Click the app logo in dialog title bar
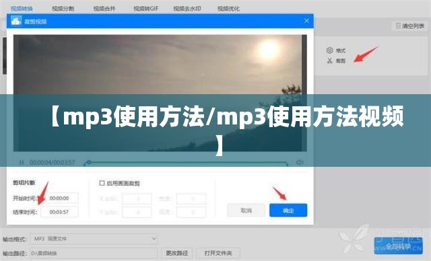431x261 pixels. (16, 21)
